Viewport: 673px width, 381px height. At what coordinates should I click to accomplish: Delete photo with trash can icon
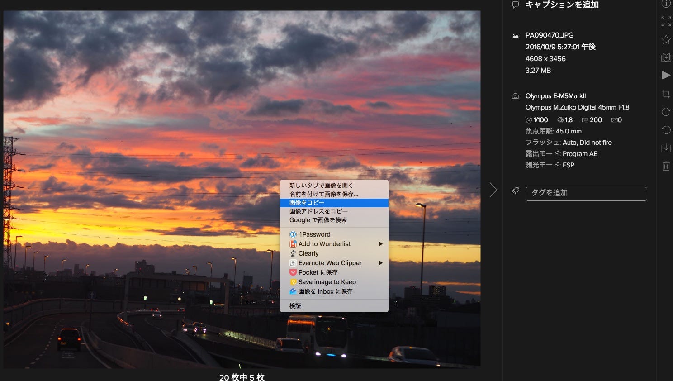point(666,166)
